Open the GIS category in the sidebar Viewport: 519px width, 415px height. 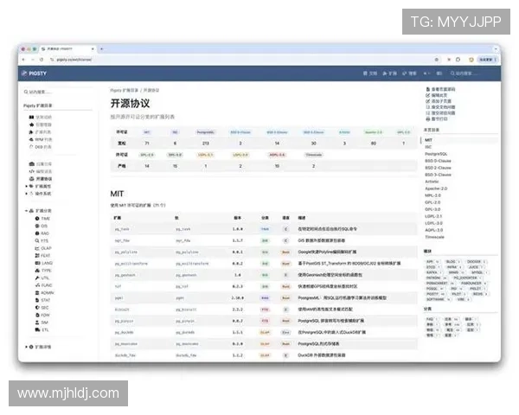click(42, 226)
